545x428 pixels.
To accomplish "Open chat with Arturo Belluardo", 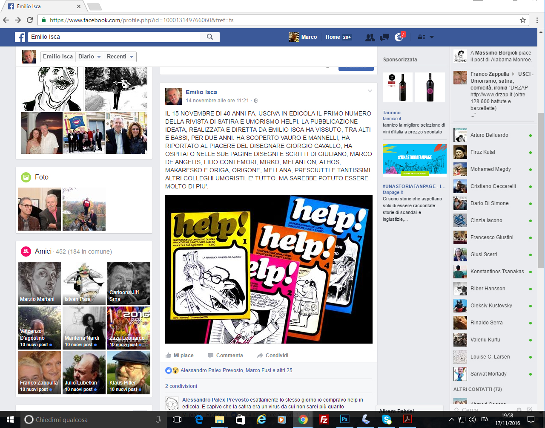I will [x=493, y=135].
